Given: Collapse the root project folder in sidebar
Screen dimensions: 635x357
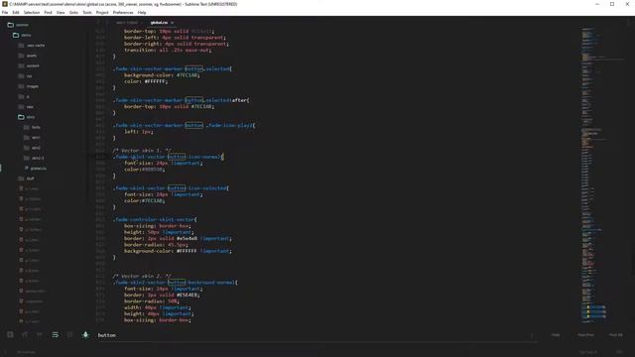Looking at the screenshot, I should click(11, 25).
